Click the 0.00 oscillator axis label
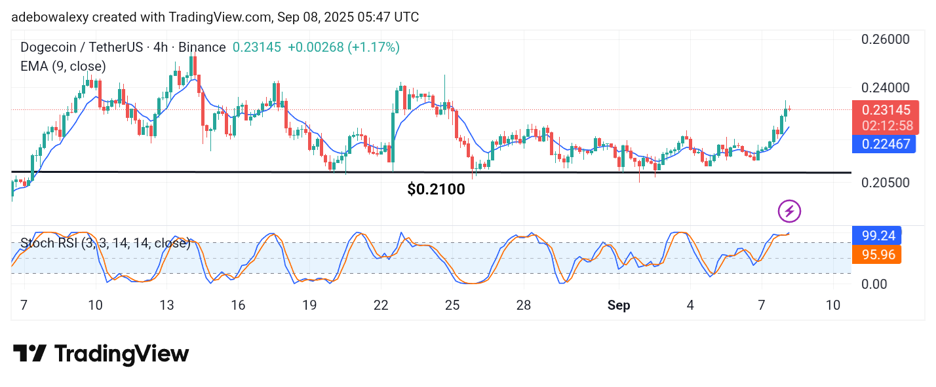Image resolution: width=936 pixels, height=387 pixels. [x=874, y=284]
